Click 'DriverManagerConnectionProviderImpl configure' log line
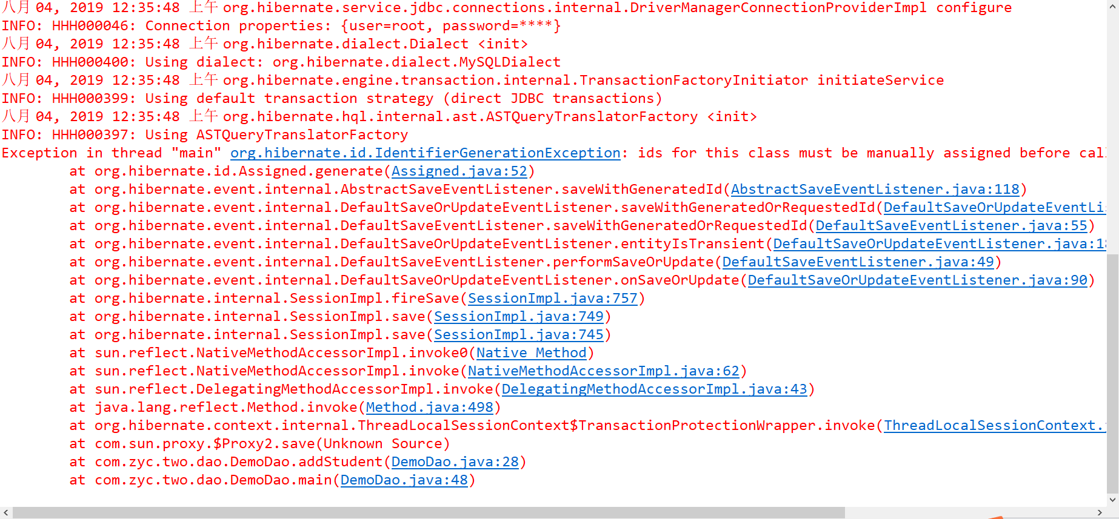 pos(507,7)
